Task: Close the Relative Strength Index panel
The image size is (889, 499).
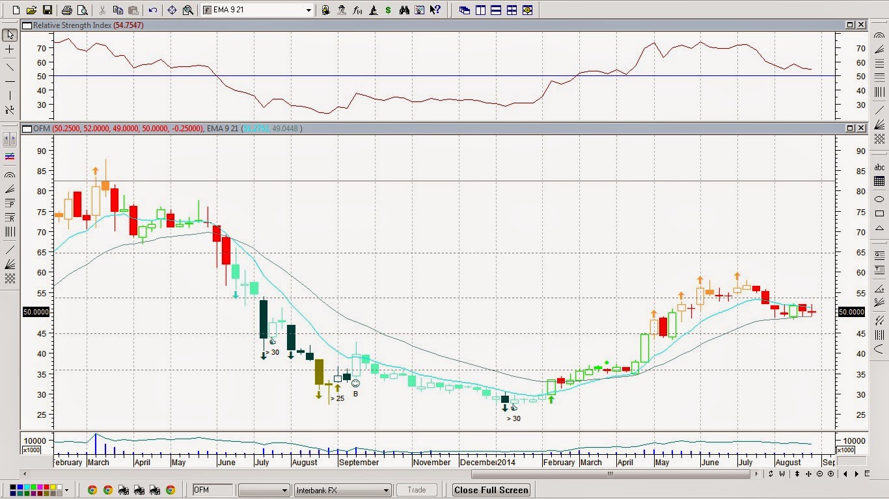Action: pos(861,25)
